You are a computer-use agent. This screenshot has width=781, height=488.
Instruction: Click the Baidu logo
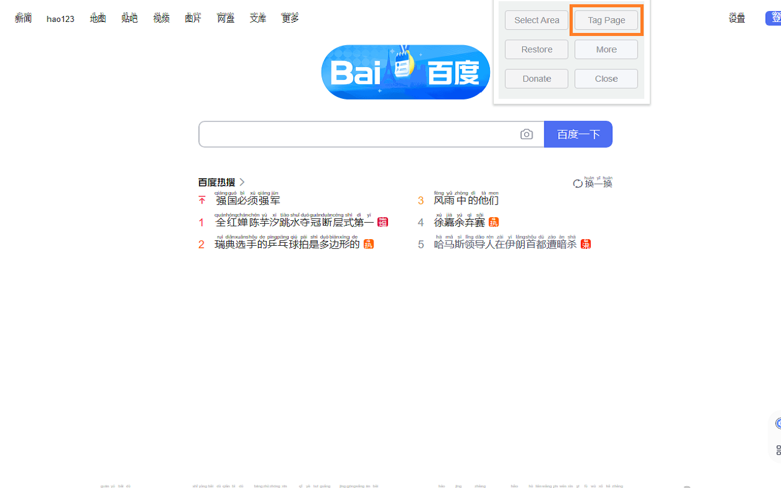(x=405, y=72)
